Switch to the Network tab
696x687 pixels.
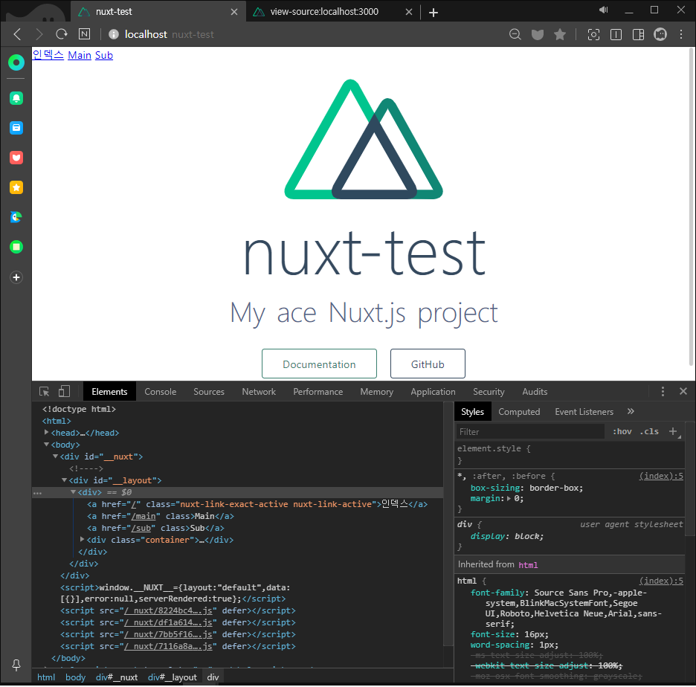click(x=259, y=391)
